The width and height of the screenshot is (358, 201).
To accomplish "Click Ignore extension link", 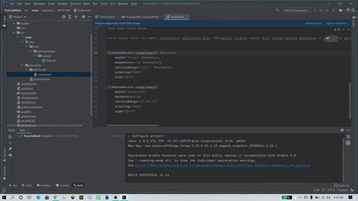I will [x=337, y=23].
